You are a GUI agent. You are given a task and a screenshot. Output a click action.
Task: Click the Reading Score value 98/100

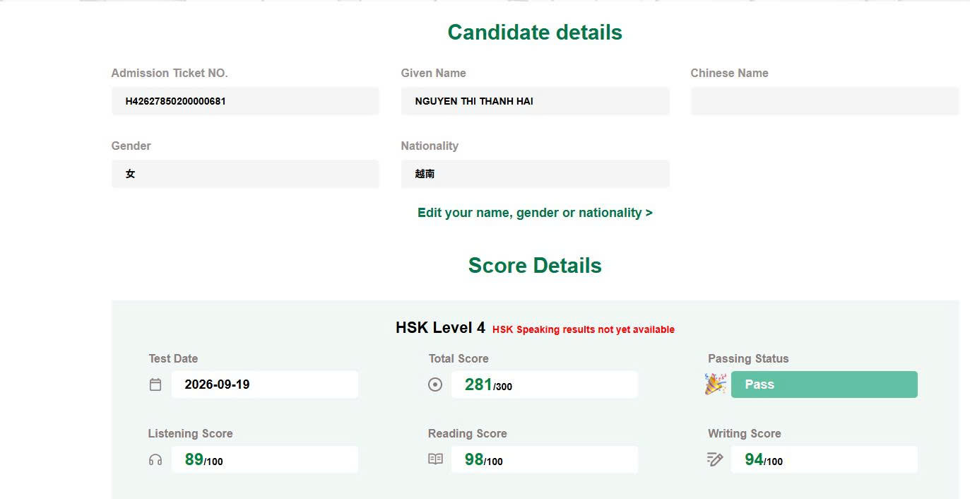544,459
